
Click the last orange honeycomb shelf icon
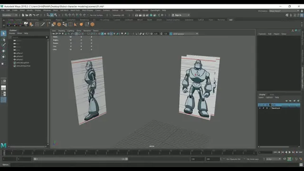[x=93, y=24]
